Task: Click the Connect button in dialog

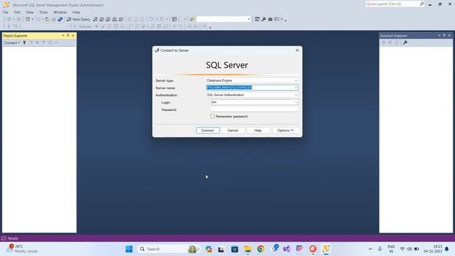Action: pyautogui.click(x=208, y=130)
